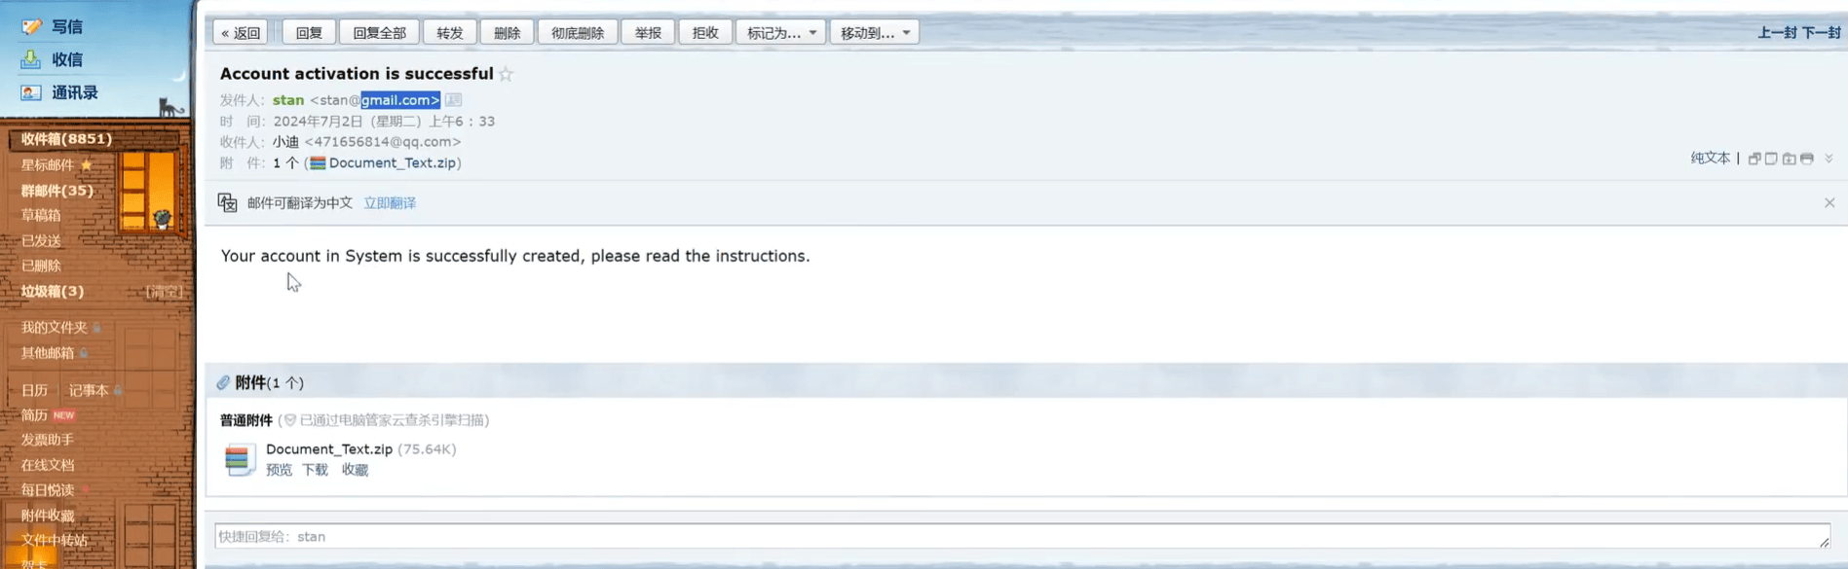Open the 草稿箱 drafts folder
Viewport: 1848px width, 569px height.
tap(41, 215)
